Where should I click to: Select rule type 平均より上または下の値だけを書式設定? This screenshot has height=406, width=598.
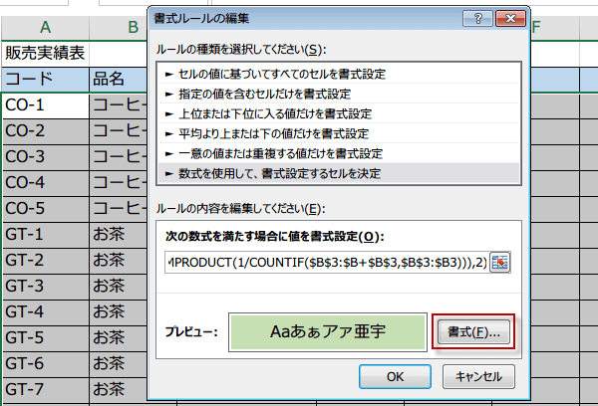pos(339,133)
